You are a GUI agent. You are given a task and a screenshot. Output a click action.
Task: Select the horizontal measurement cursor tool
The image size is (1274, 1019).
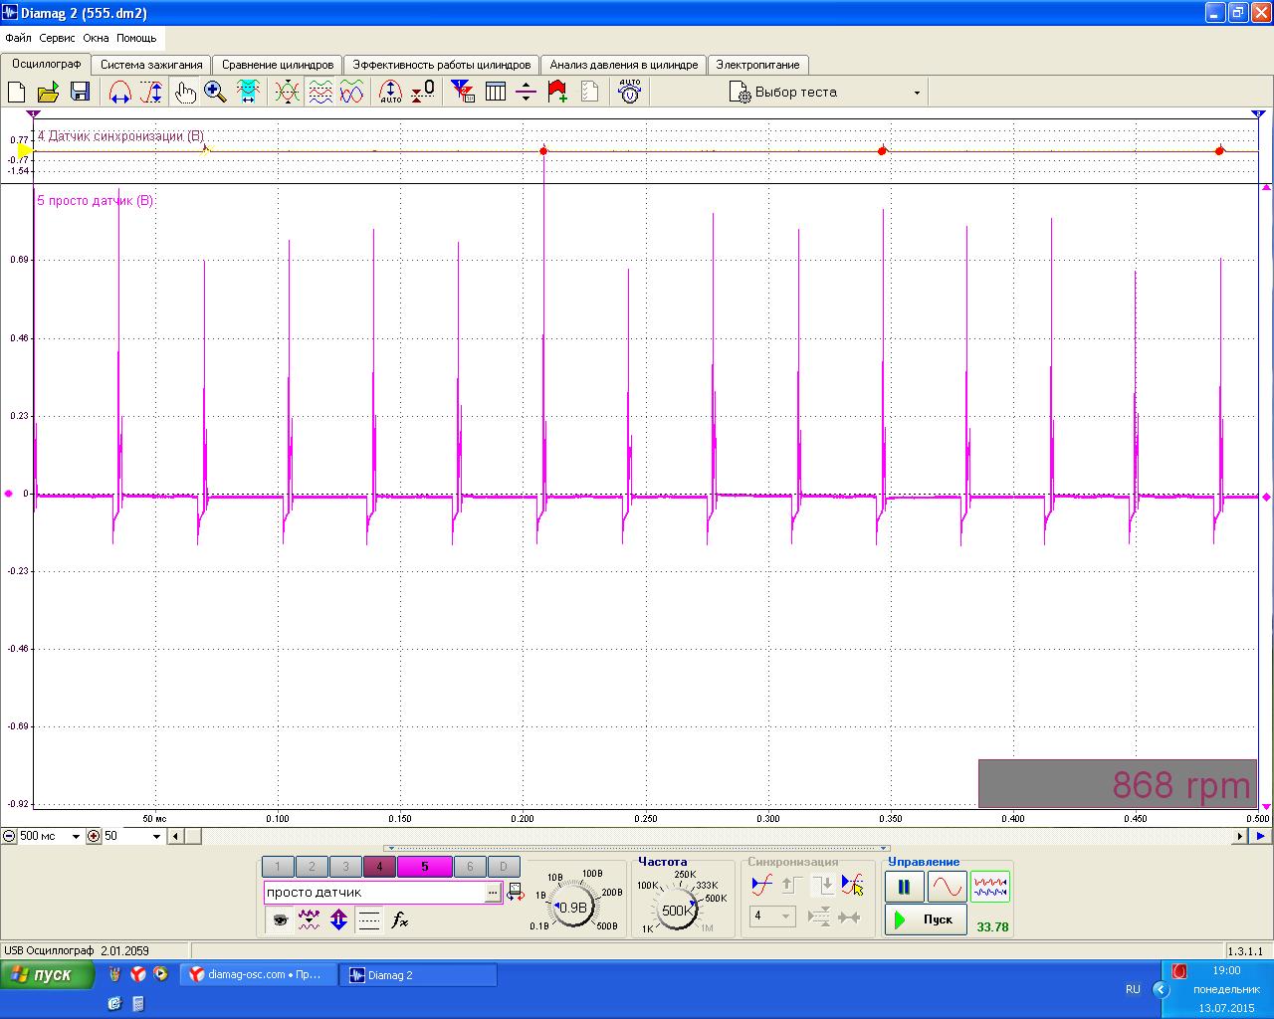[x=120, y=93]
